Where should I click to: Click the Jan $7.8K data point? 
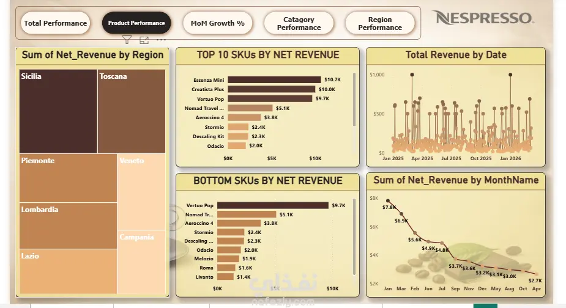click(388, 201)
